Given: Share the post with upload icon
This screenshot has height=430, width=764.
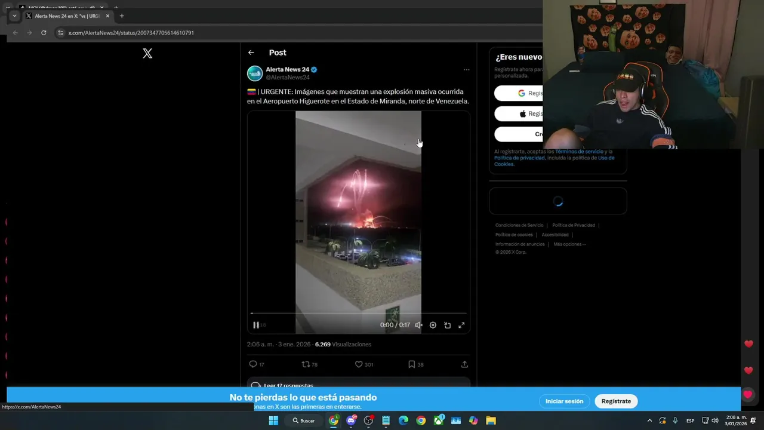Looking at the screenshot, I should (464, 364).
